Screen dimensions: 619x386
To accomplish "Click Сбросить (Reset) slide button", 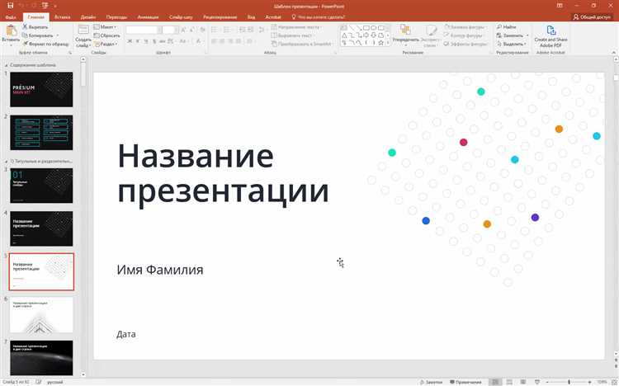I will tap(107, 35).
